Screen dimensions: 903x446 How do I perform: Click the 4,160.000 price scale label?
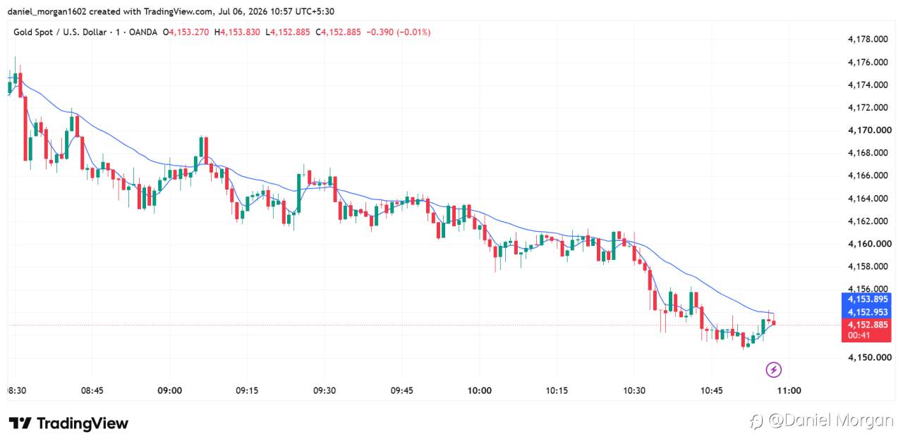[x=867, y=244]
